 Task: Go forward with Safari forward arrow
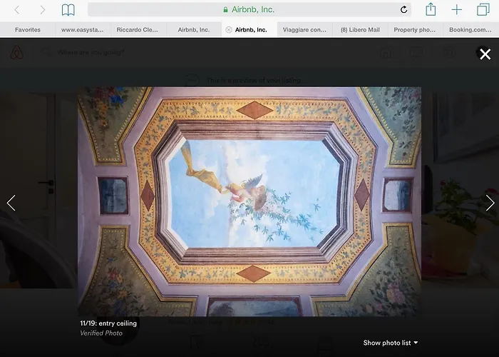(42, 10)
